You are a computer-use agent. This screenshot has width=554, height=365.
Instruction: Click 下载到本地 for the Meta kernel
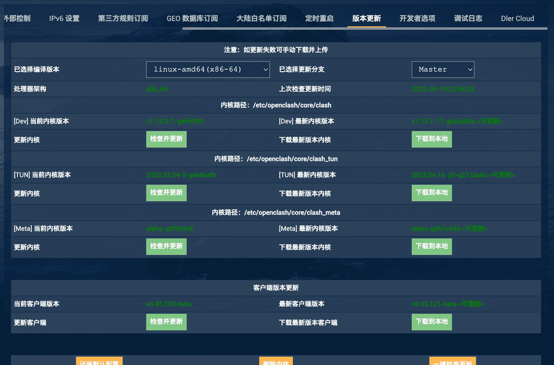431,246
